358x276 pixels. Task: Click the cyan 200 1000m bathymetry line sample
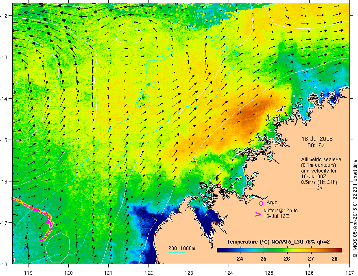pyautogui.click(x=177, y=252)
